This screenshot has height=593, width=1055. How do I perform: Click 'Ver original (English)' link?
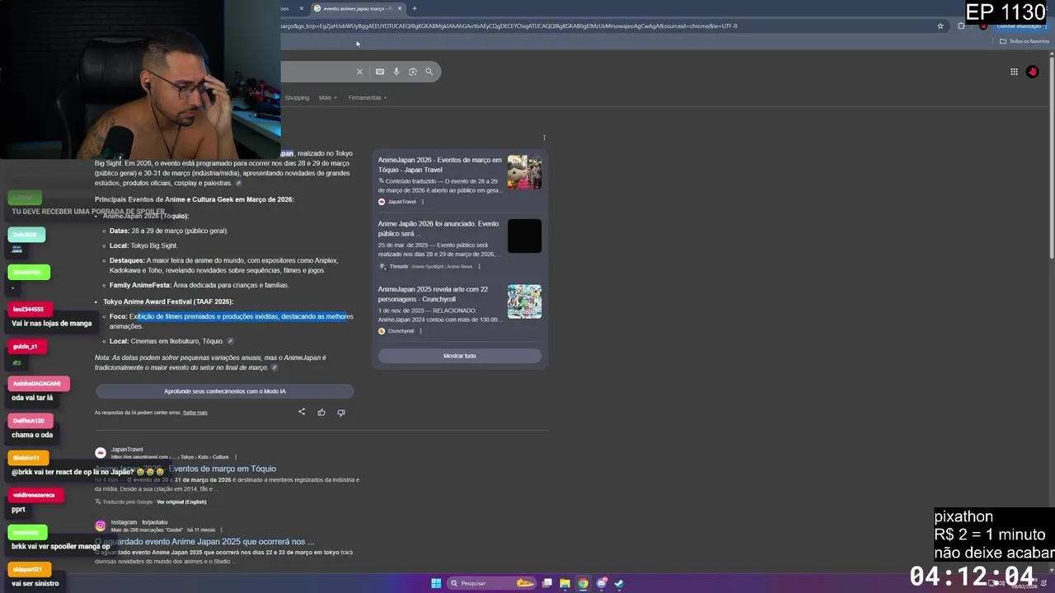[x=181, y=502]
